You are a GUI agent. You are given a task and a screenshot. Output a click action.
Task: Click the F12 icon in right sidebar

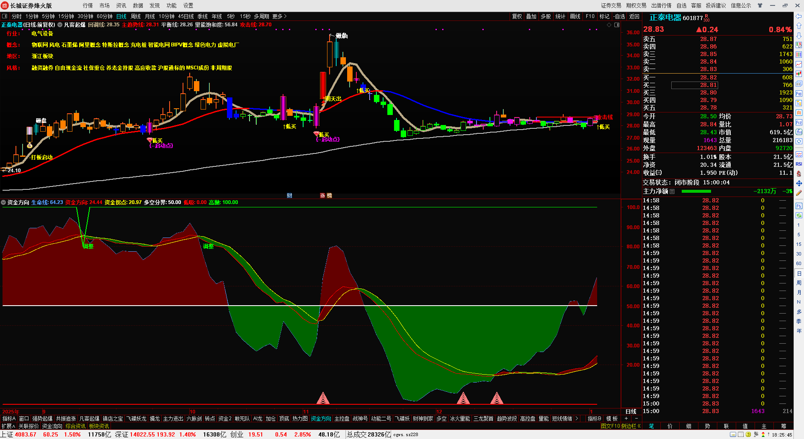799,123
